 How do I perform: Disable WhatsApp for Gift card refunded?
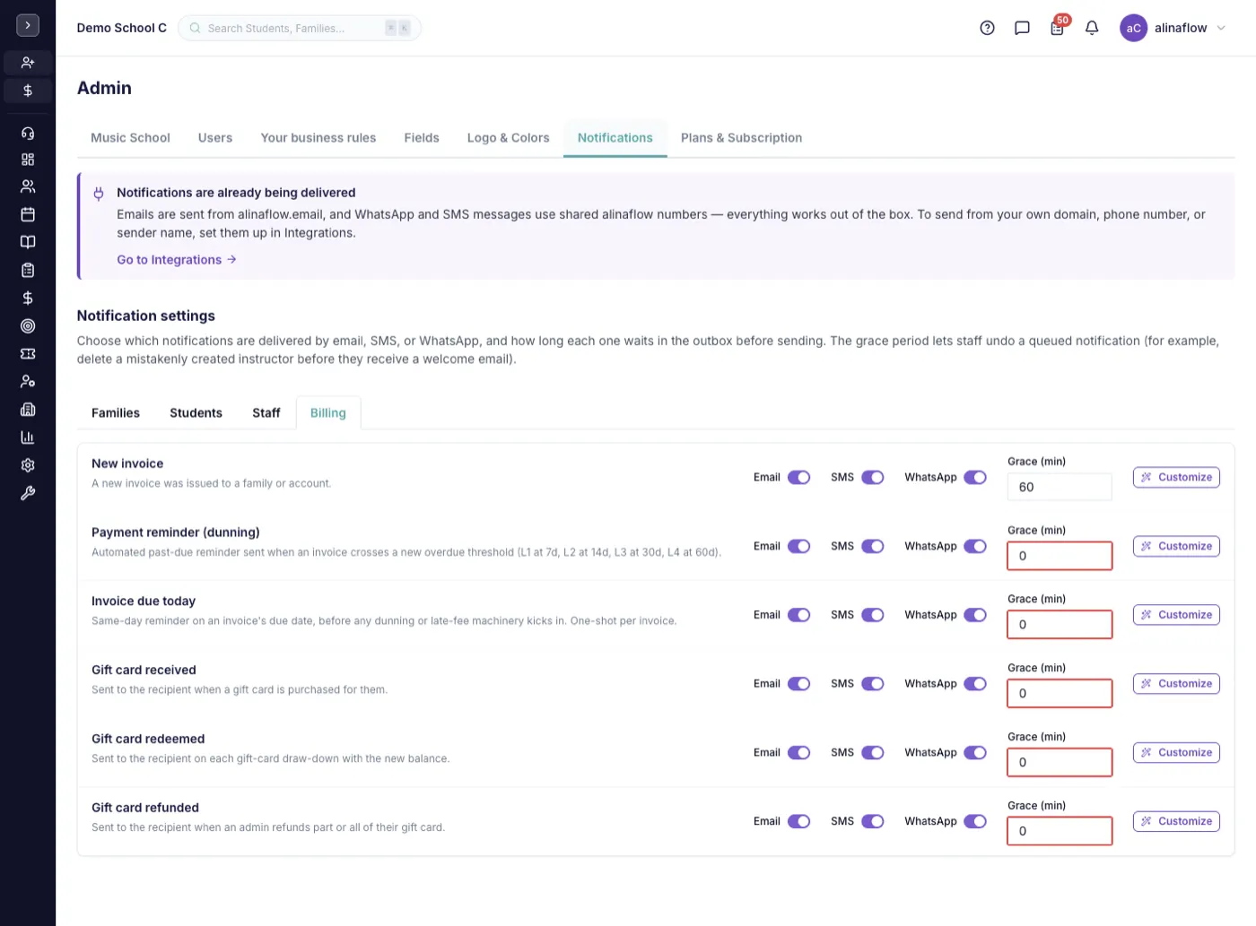click(x=975, y=822)
